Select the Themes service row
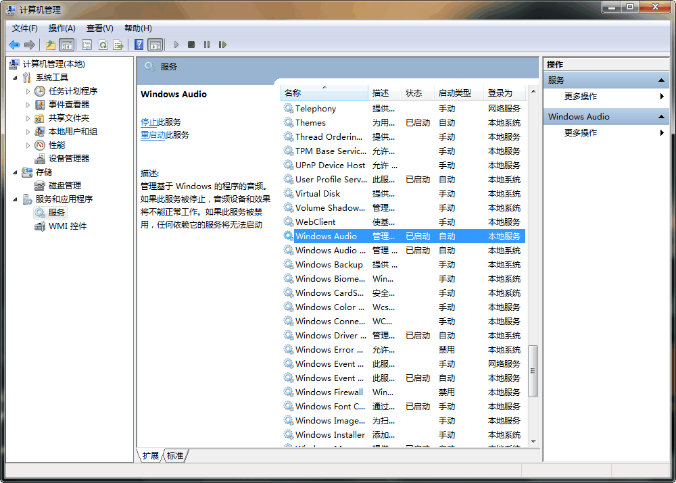 tap(403, 123)
